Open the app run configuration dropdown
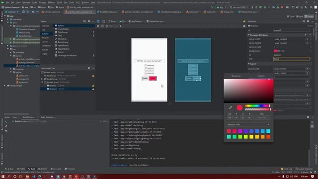318x179 pixels. (221, 7)
